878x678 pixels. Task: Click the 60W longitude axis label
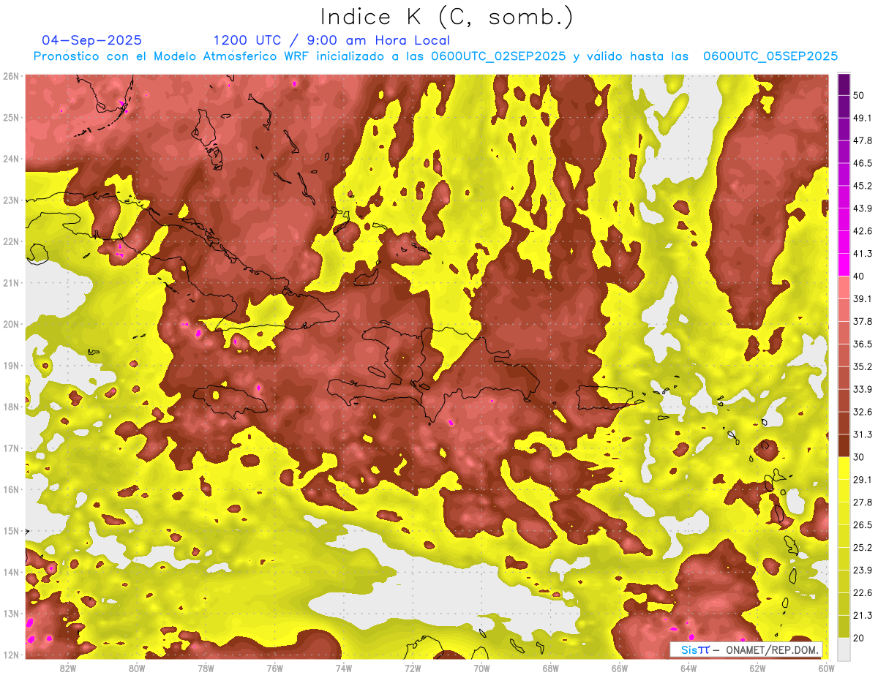point(826,668)
